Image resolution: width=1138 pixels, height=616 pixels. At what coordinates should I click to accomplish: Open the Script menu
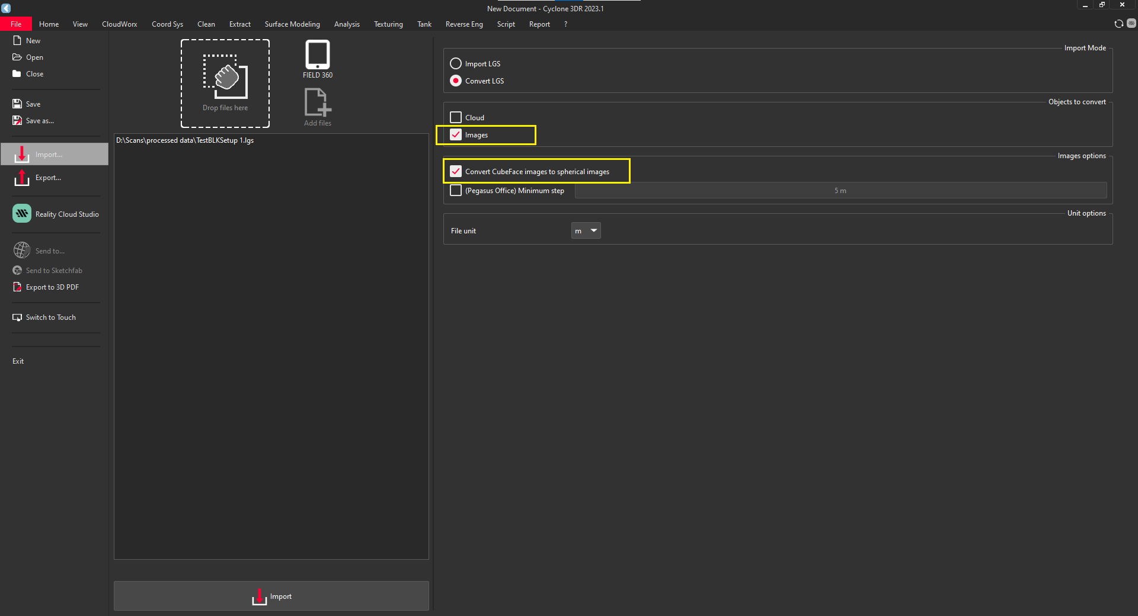point(506,24)
